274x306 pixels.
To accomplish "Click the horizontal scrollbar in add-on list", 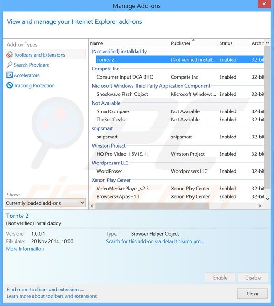I will (151, 206).
